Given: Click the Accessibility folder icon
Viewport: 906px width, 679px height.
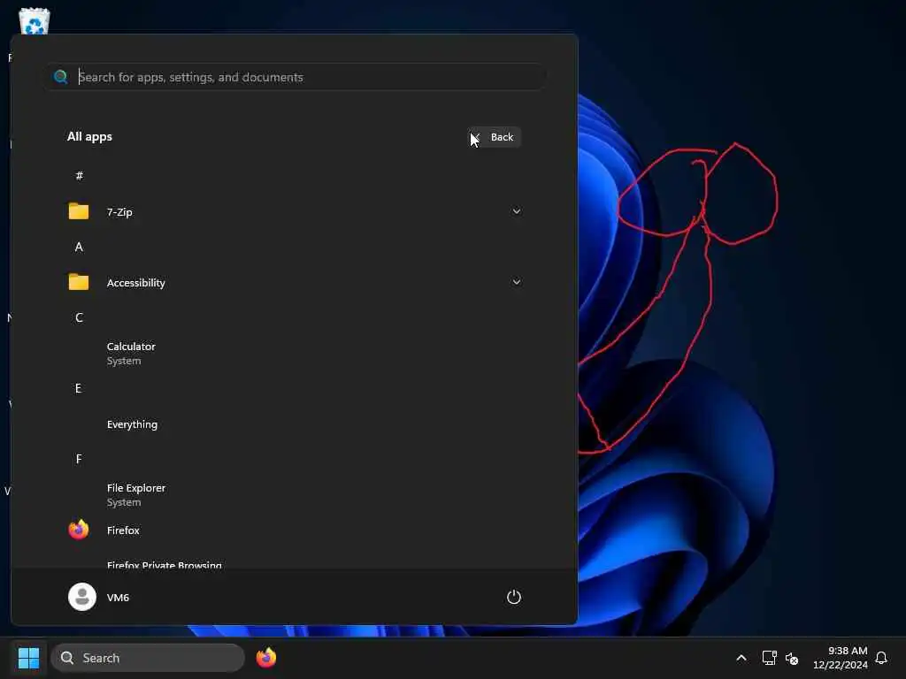Looking at the screenshot, I should (x=79, y=282).
